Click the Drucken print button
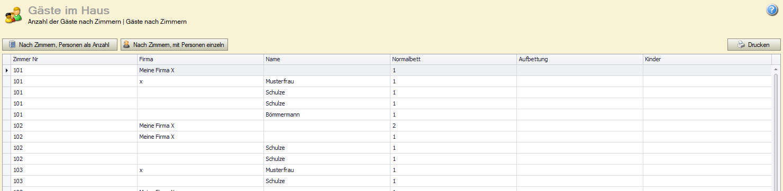 coord(754,45)
